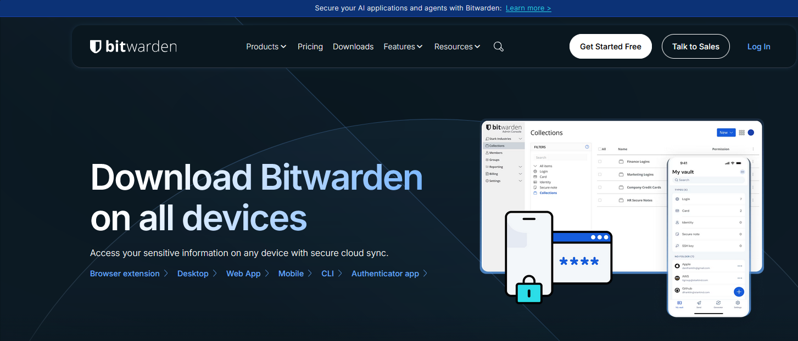Click the Bitwarden shield logo in the navbar

(96, 47)
